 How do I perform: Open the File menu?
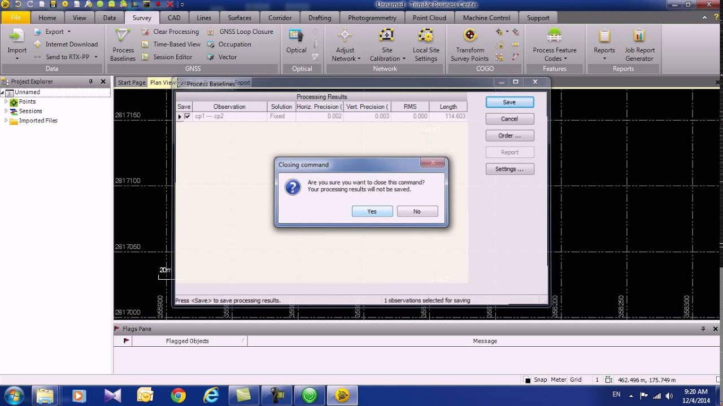pyautogui.click(x=15, y=17)
